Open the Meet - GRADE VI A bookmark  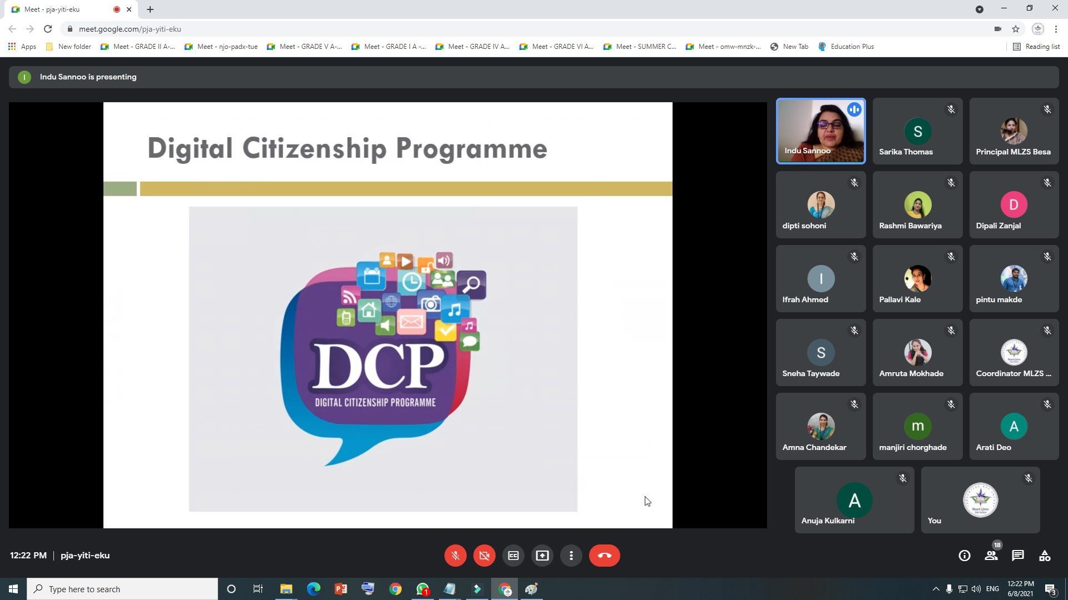click(556, 47)
